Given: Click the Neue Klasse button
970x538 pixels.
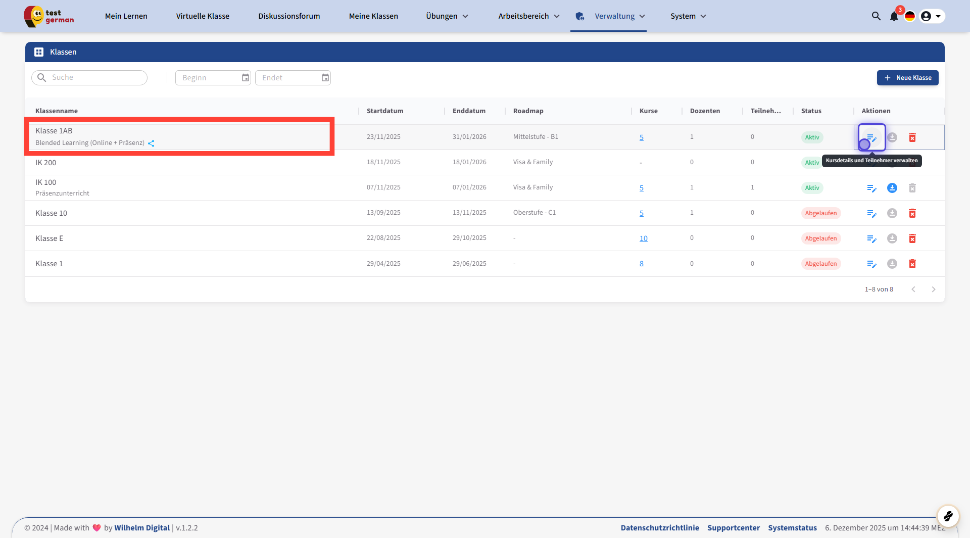Looking at the screenshot, I should click(907, 78).
